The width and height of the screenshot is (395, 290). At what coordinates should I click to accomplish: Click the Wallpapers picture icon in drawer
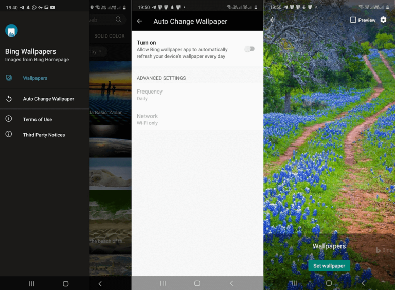(9, 78)
